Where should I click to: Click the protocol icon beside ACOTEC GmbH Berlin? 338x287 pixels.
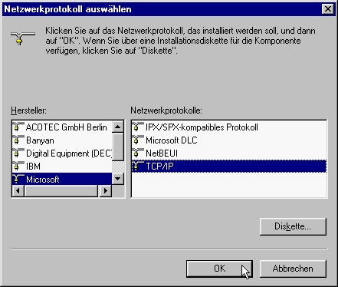point(18,127)
